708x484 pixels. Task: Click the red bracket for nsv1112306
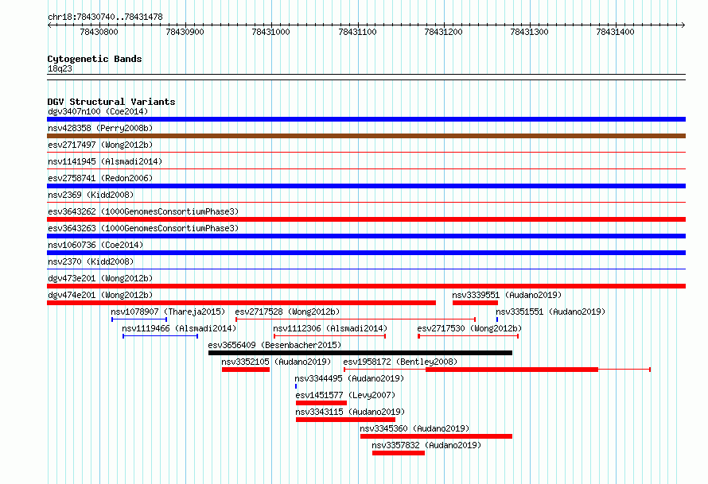point(329,336)
